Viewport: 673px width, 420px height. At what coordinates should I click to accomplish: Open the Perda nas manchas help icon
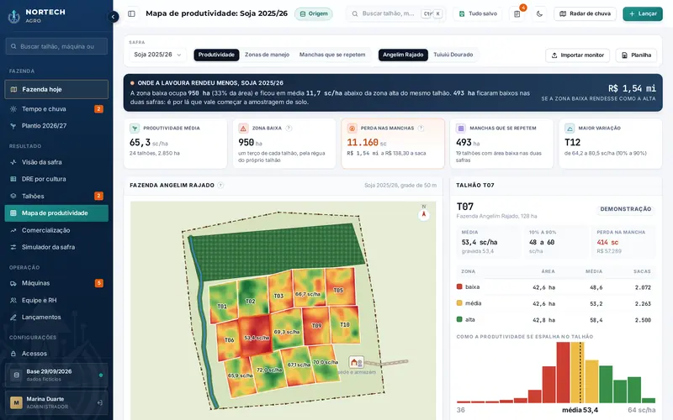click(421, 129)
